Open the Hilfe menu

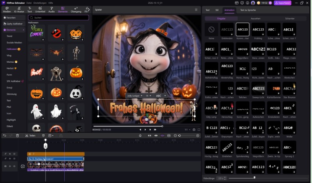(51, 3)
